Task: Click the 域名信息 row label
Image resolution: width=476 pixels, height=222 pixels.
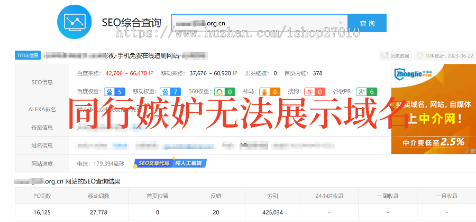Action: click(42, 146)
